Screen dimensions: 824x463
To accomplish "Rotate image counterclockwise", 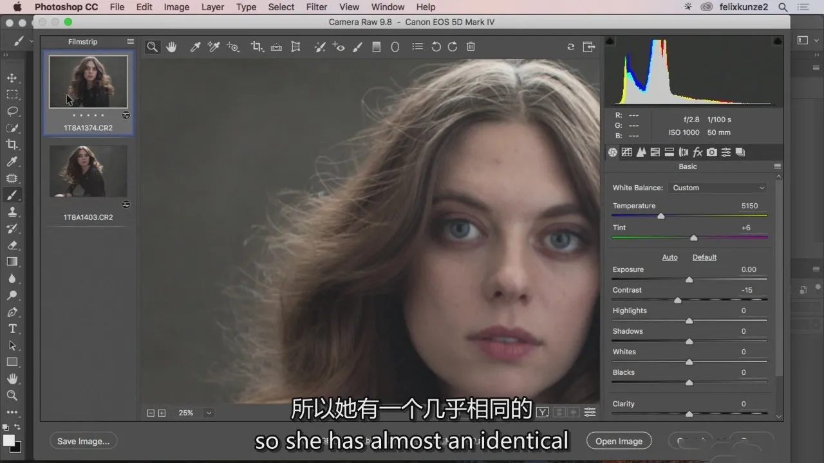I will (x=436, y=47).
